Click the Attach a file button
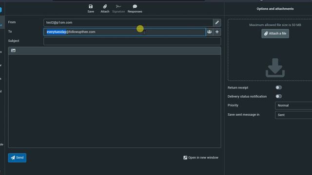 [x=275, y=34]
